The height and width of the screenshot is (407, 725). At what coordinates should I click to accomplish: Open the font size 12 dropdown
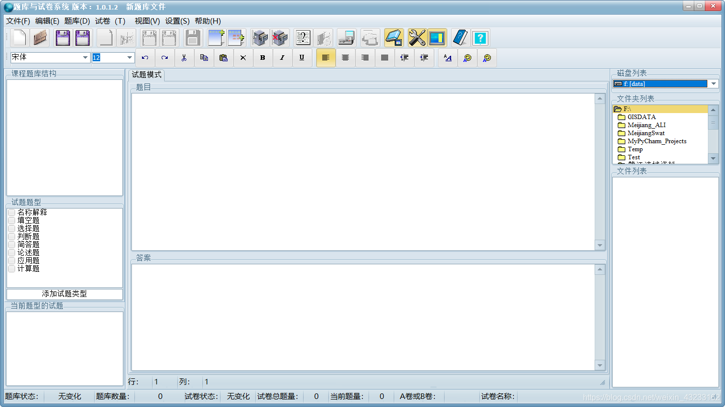click(130, 58)
